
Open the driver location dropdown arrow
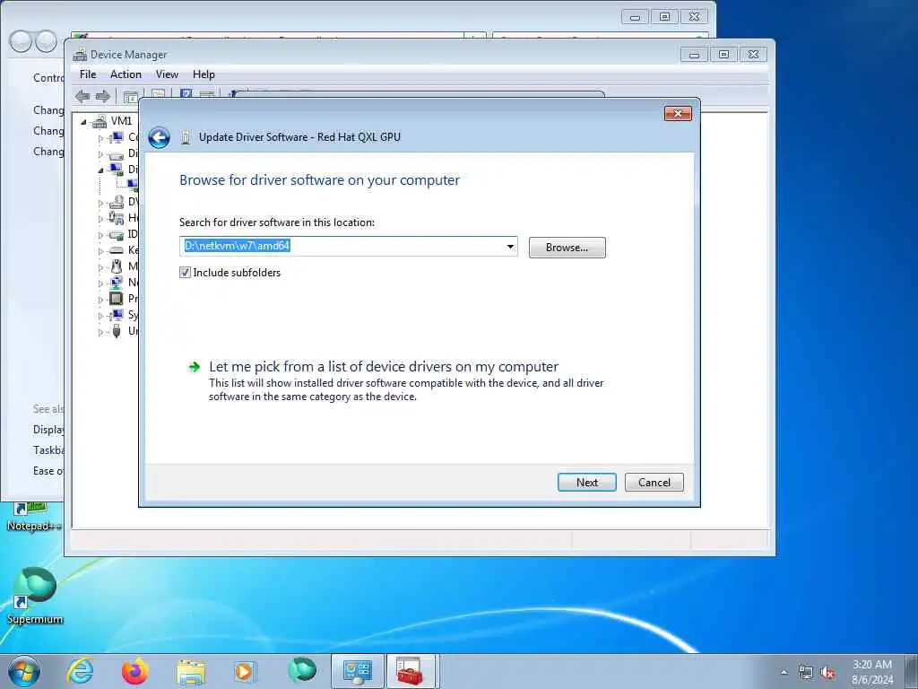(510, 247)
